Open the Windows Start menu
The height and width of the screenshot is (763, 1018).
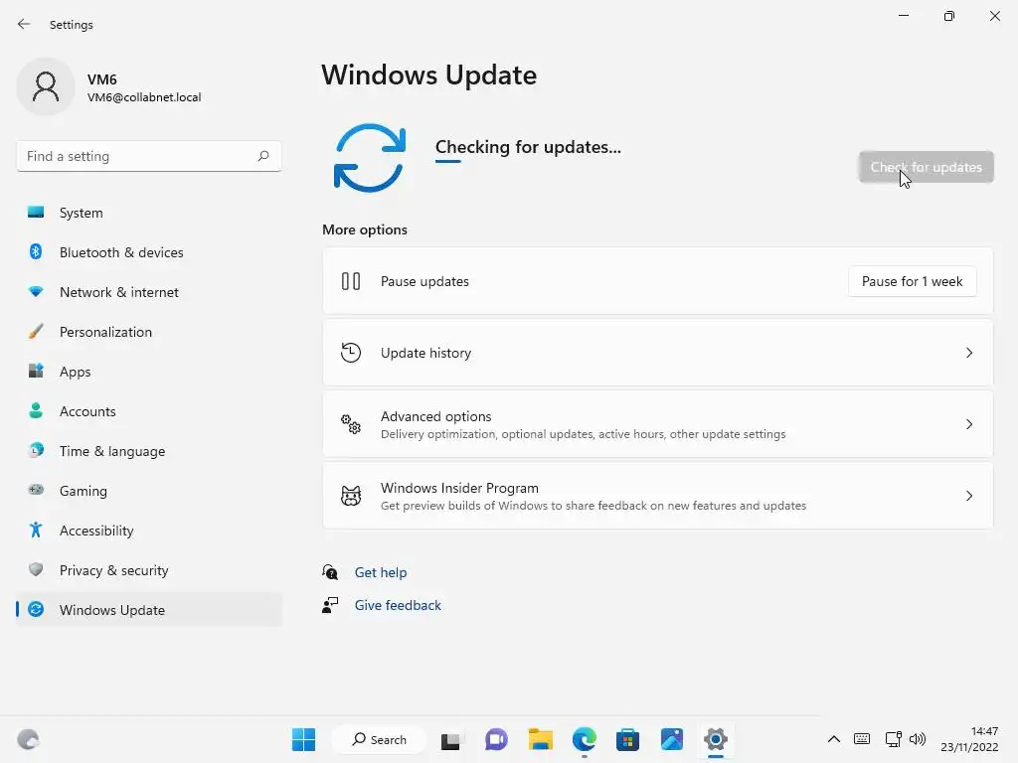303,739
